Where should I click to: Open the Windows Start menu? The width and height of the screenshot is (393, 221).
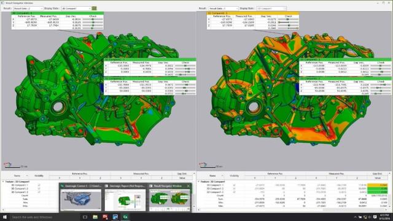[x=4, y=217]
